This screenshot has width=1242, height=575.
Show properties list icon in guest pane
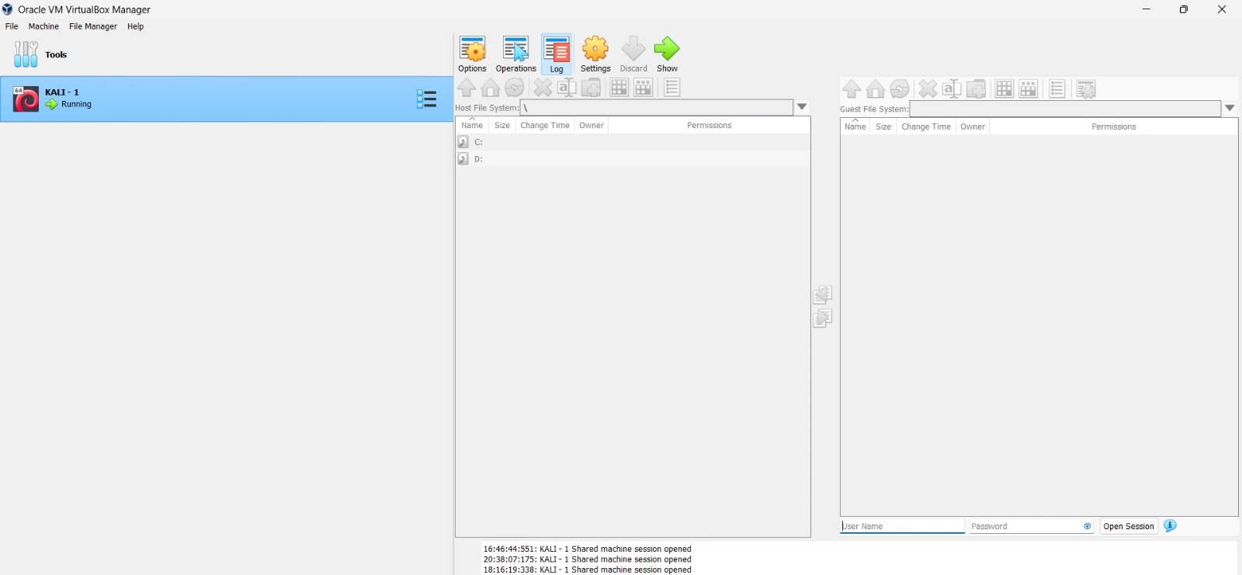coord(1056,89)
